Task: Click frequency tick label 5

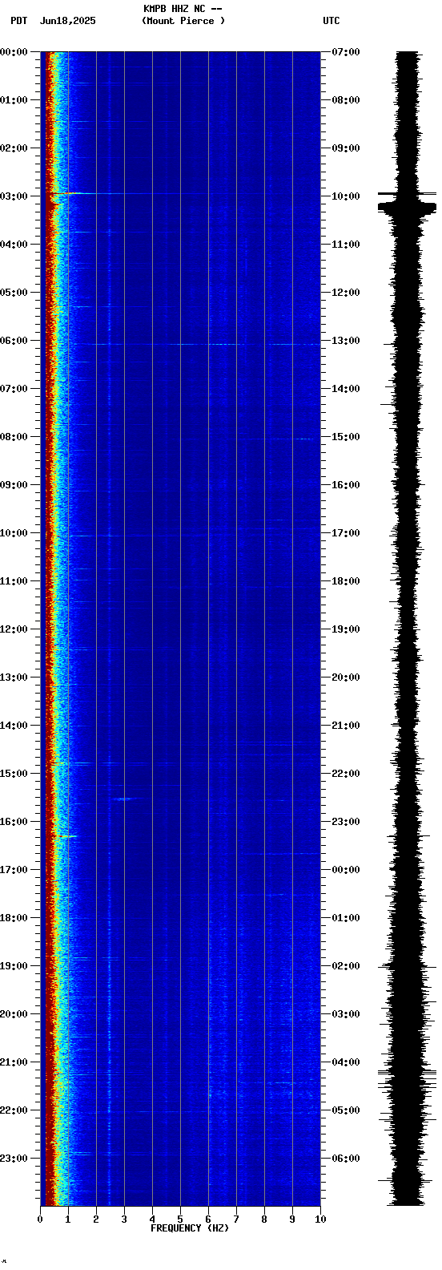Action: pos(180,1219)
